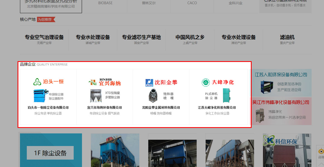The width and height of the screenshot is (324, 167).
Task: Open 北京精微高博科学技术有限公司 box
Action: 51,6
